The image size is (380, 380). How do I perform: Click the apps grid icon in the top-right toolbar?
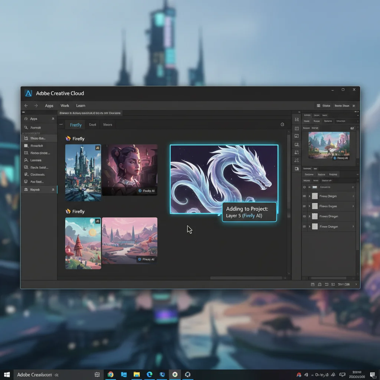[318, 105]
